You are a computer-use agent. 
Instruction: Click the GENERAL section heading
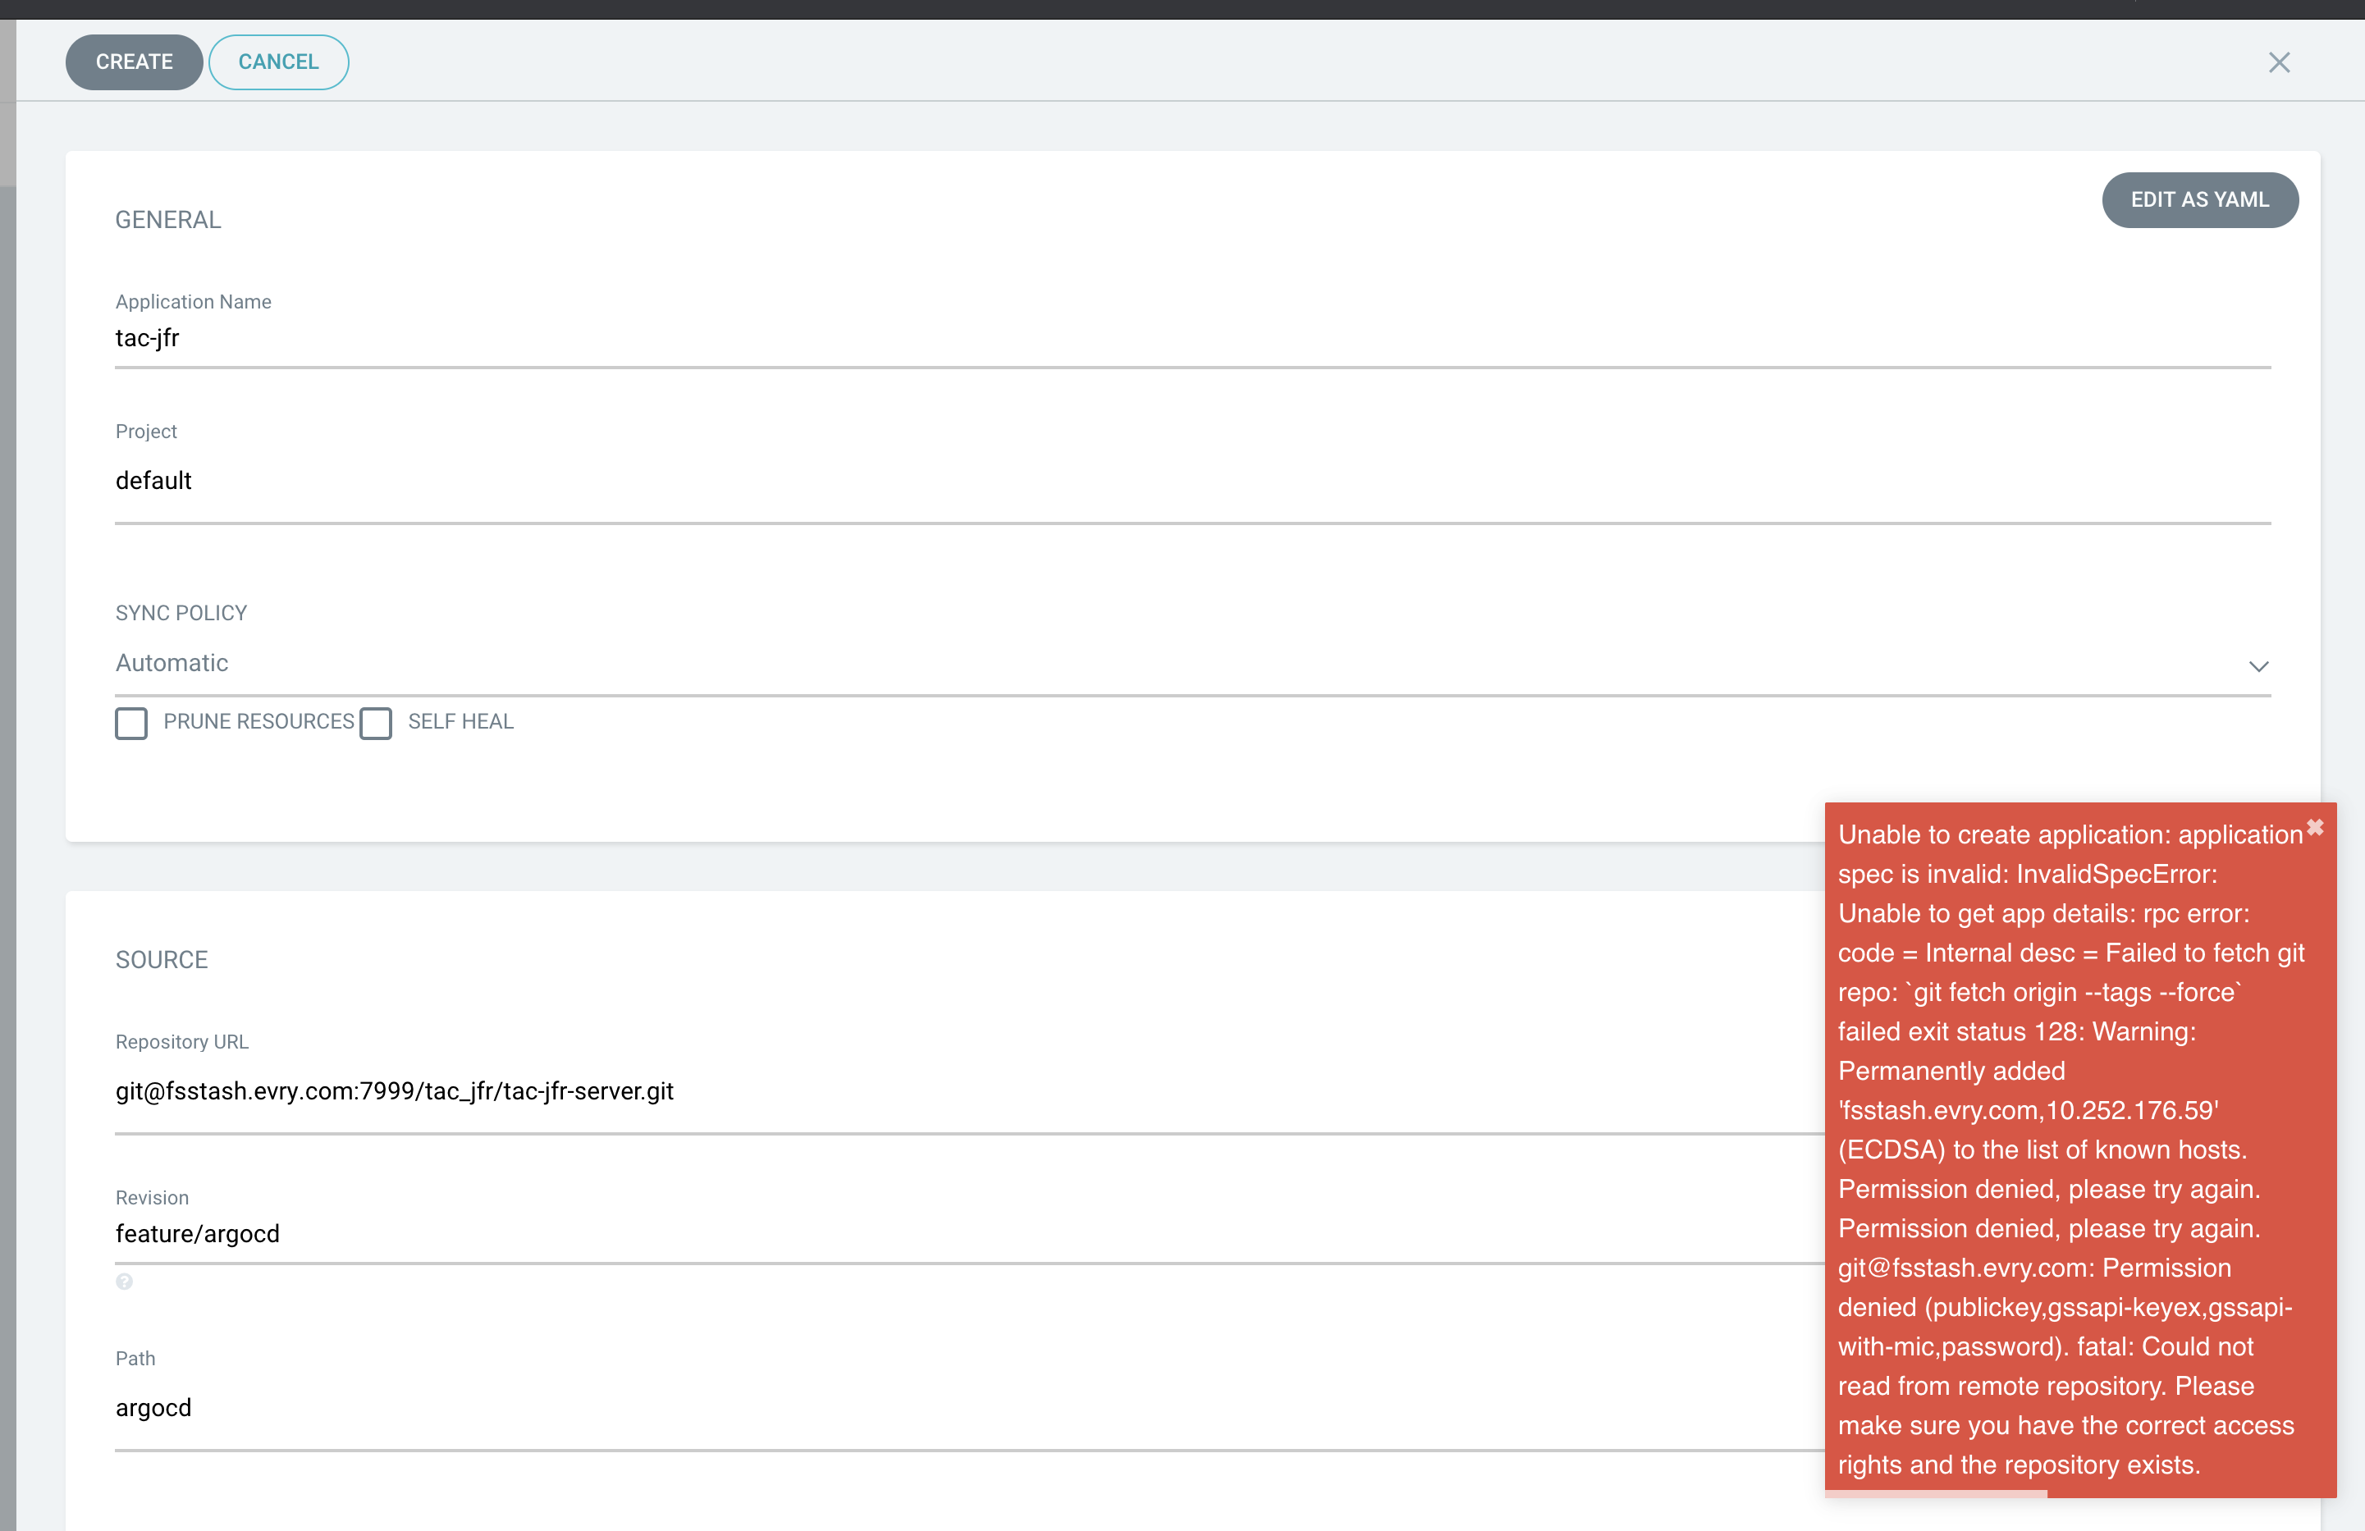point(167,218)
